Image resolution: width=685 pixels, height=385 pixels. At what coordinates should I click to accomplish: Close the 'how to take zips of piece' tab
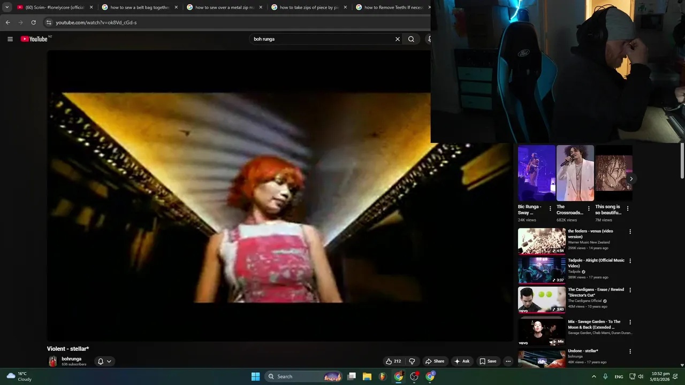tap(345, 7)
